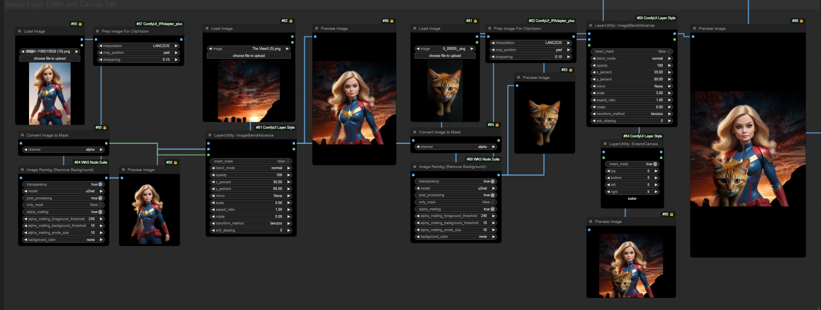Collapse the LayerUtility: ExtendCanvas node via its title dot

point(605,144)
